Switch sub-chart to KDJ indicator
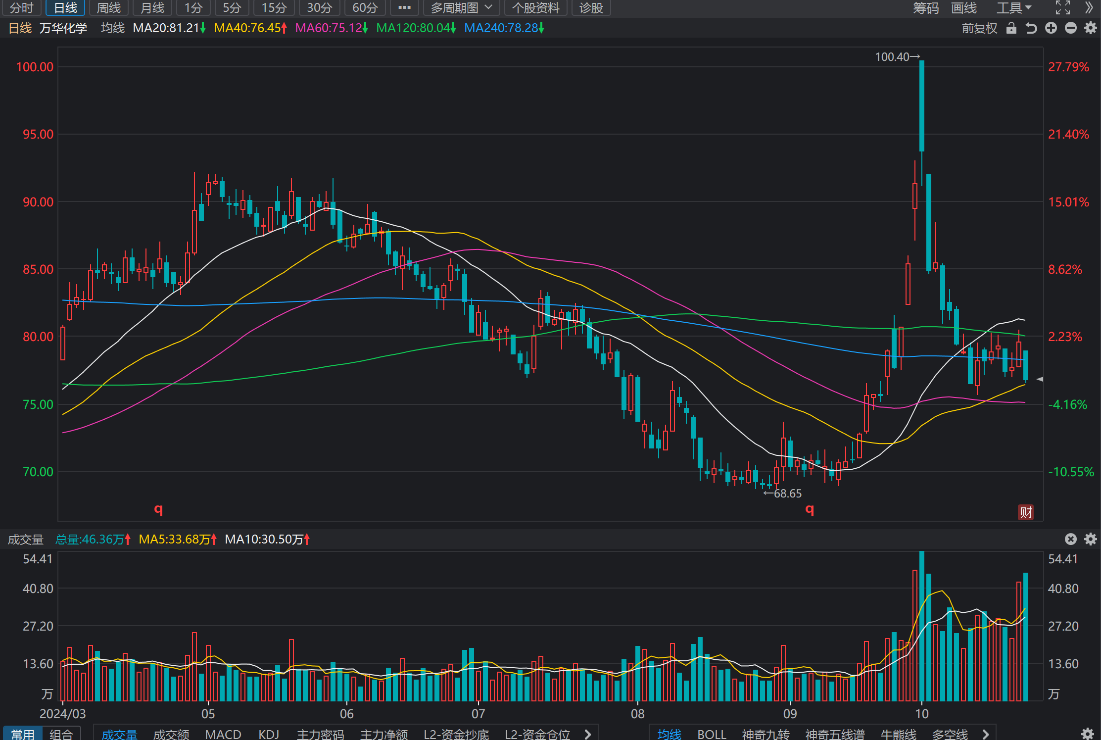1101x740 pixels. 269,734
